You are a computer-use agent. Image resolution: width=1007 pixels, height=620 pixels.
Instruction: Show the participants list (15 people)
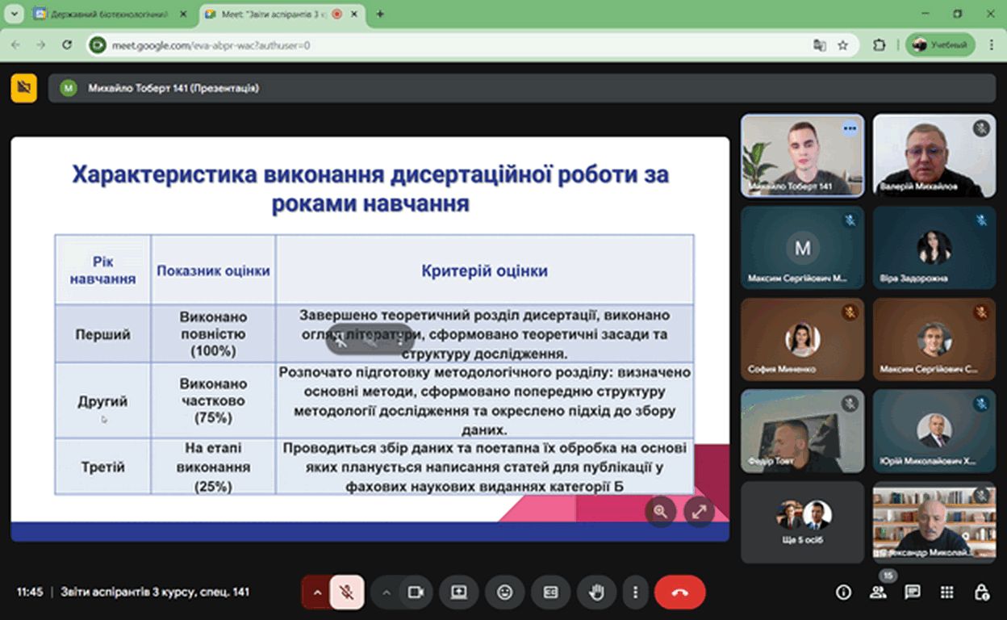click(x=878, y=593)
